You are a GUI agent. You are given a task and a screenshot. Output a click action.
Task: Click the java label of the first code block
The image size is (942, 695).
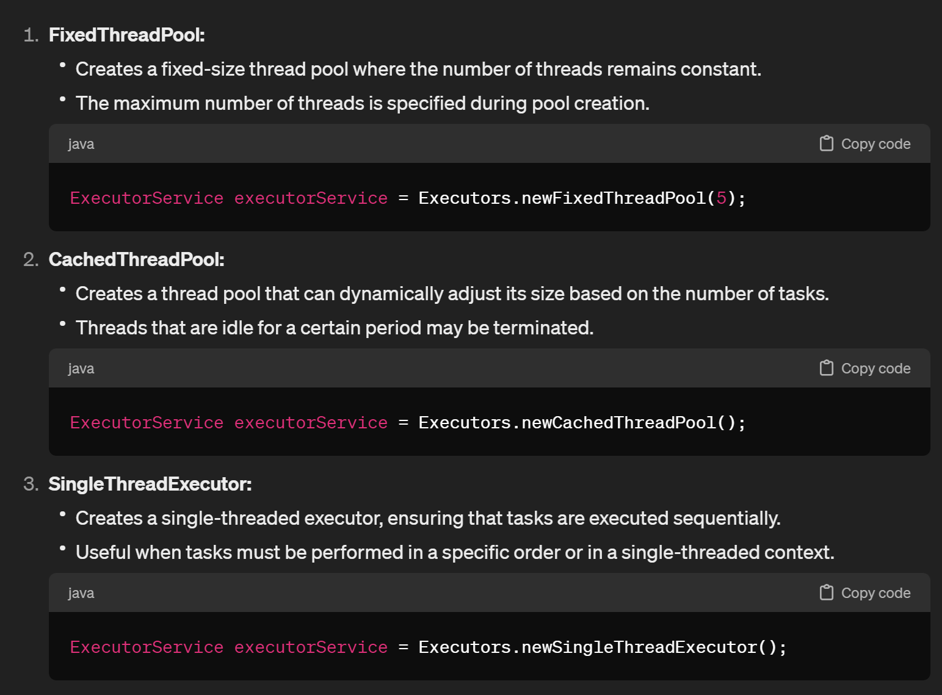[x=81, y=145]
